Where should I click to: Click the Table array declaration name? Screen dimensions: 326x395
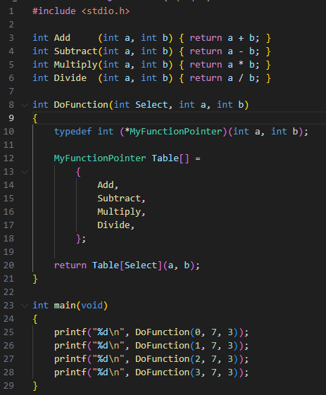165,158
